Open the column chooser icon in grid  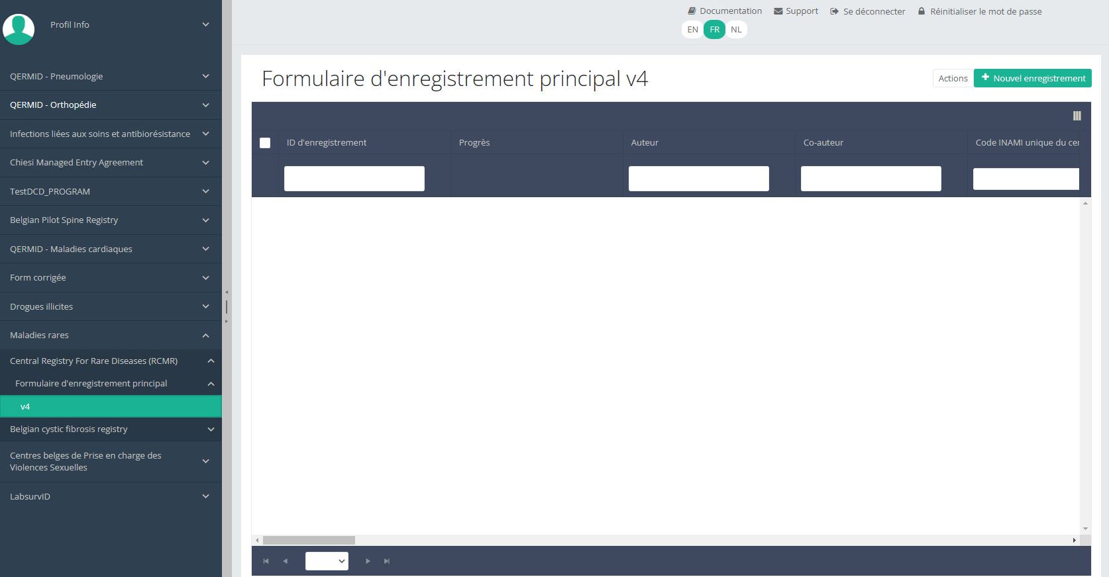(x=1077, y=116)
